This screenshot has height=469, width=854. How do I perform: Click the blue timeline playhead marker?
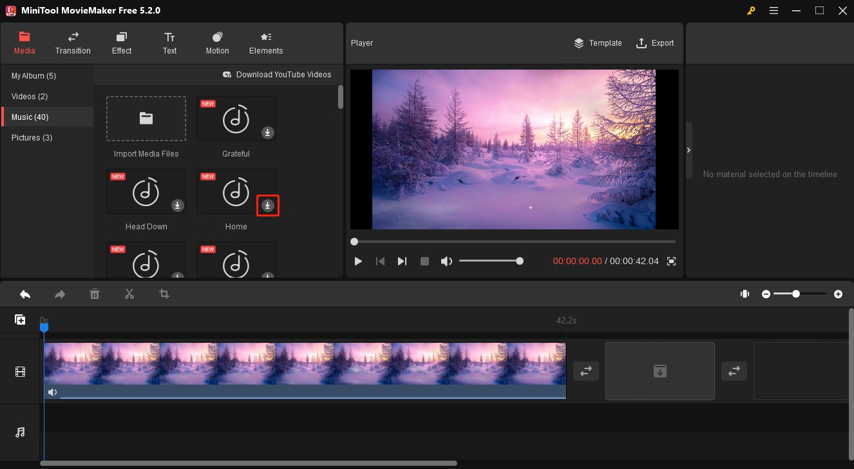coord(44,328)
